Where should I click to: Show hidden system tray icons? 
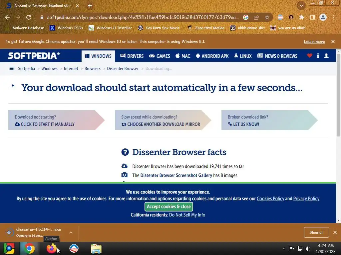(284, 248)
